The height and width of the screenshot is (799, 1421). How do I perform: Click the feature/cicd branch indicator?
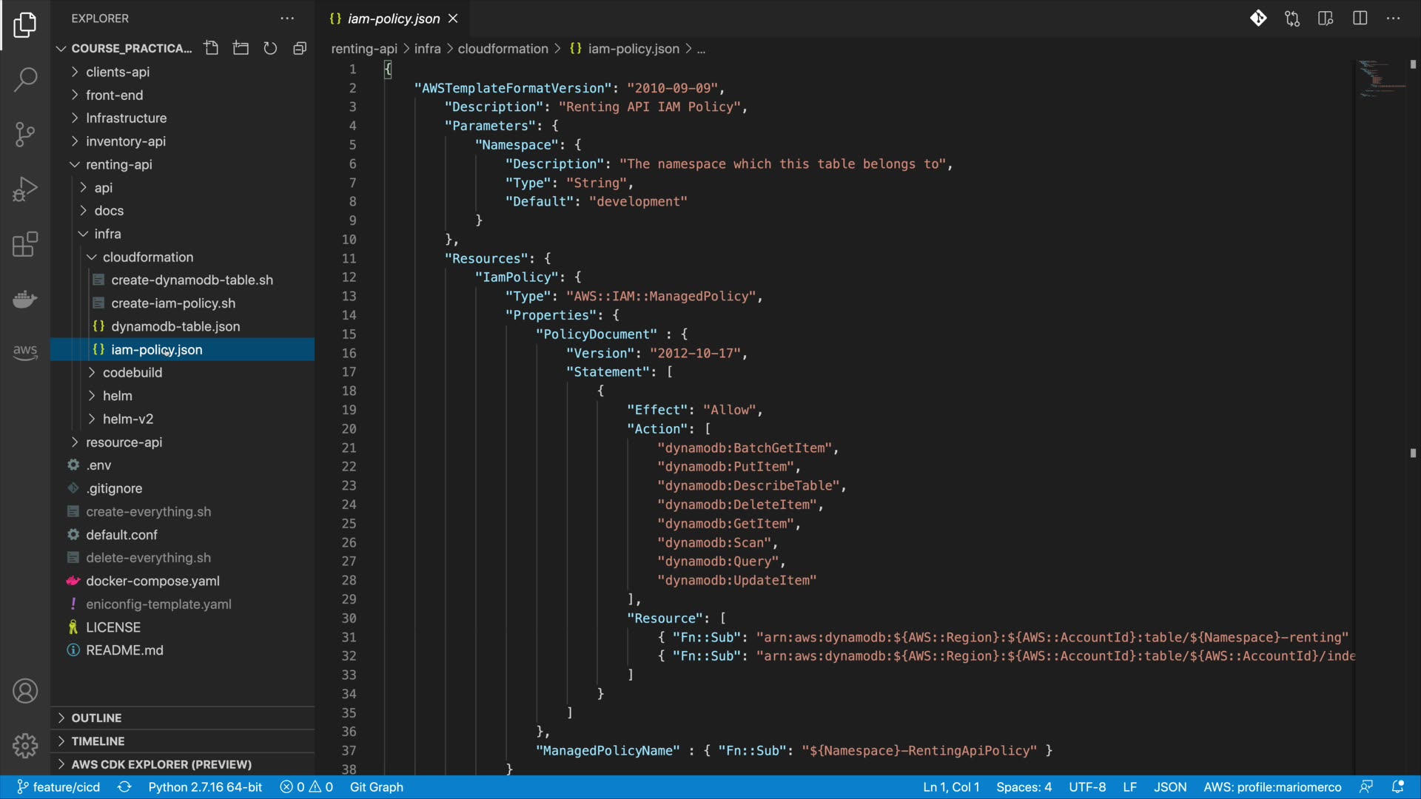[x=59, y=786]
